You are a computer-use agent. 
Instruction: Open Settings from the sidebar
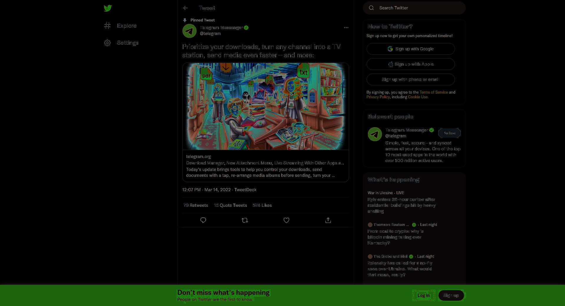(x=121, y=43)
